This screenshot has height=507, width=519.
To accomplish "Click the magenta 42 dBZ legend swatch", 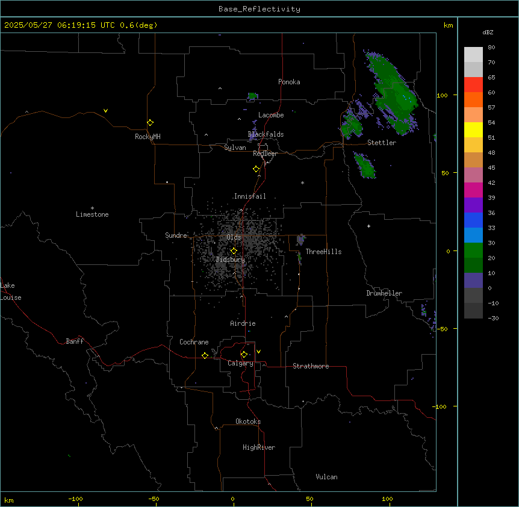I will click(x=473, y=190).
